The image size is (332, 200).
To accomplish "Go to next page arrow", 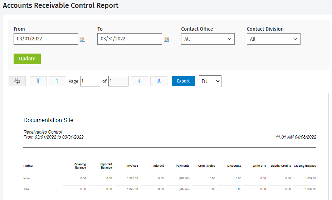I will point(140,81).
